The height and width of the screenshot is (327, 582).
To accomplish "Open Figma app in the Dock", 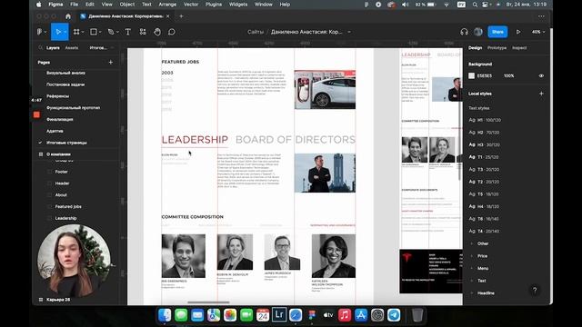I will coord(312,315).
